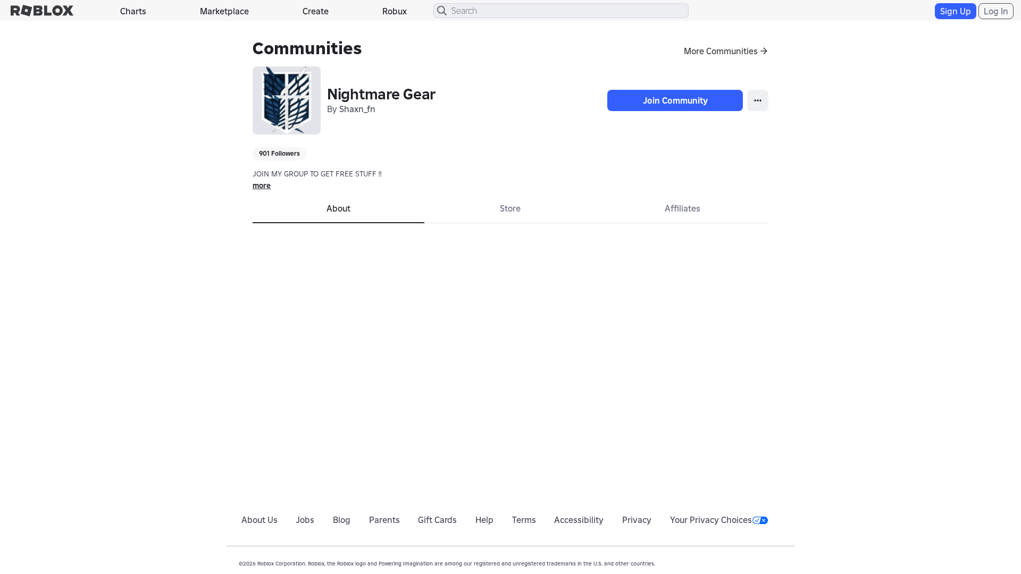Click the search magnifier icon
The width and height of the screenshot is (1021, 574).
point(442,11)
